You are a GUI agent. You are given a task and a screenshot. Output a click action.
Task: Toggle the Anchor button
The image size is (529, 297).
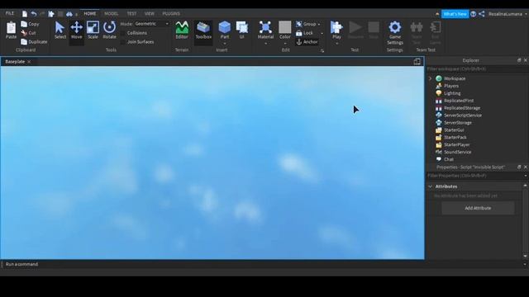[x=307, y=42]
